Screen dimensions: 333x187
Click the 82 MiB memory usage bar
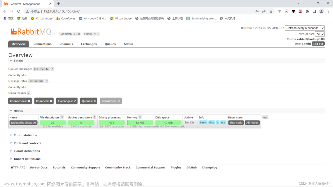click(x=140, y=123)
